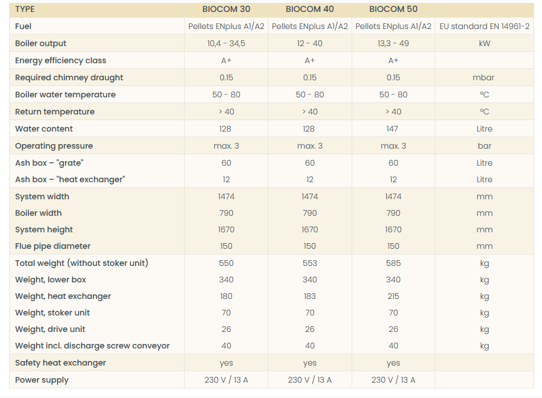Click the Water content value 147
This screenshot has height=398, width=542.
[x=393, y=129]
